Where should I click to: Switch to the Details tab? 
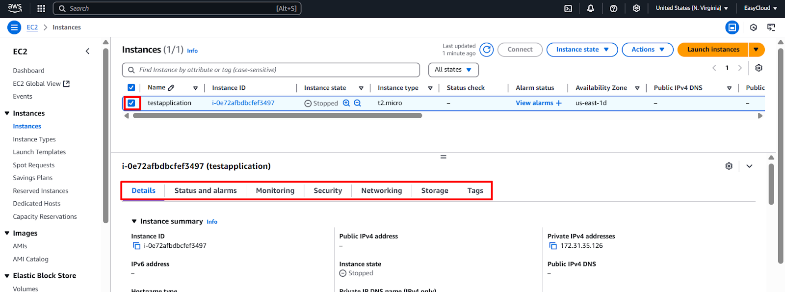[143, 190]
